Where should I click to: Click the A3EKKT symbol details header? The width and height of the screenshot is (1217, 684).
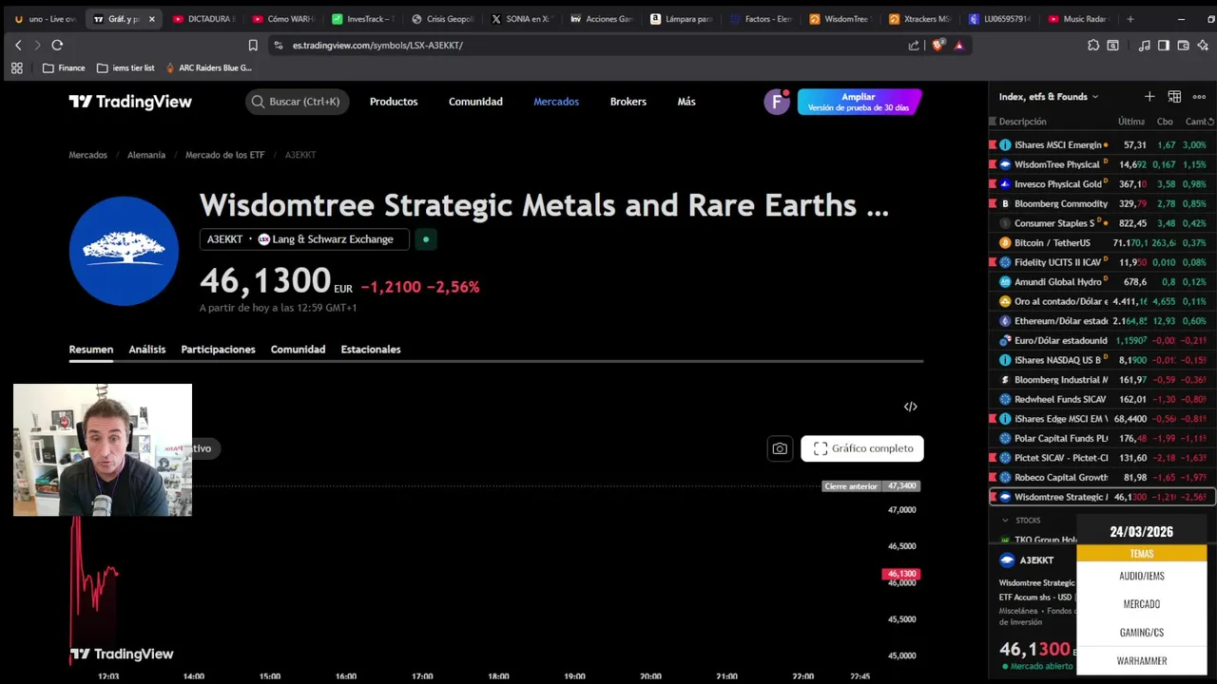pyautogui.click(x=1036, y=560)
